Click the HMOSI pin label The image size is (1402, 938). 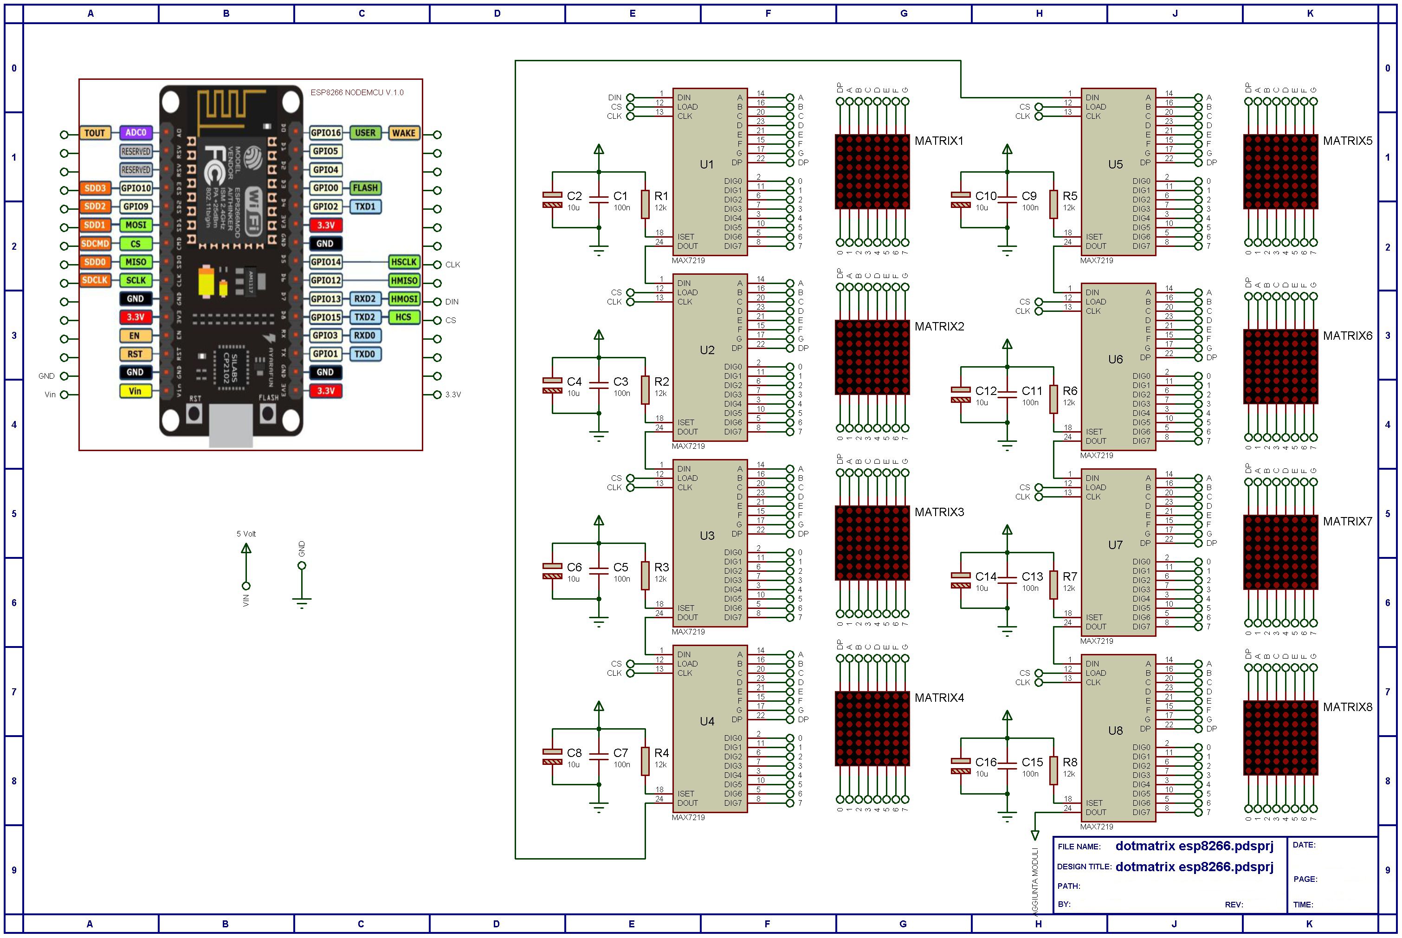[404, 298]
